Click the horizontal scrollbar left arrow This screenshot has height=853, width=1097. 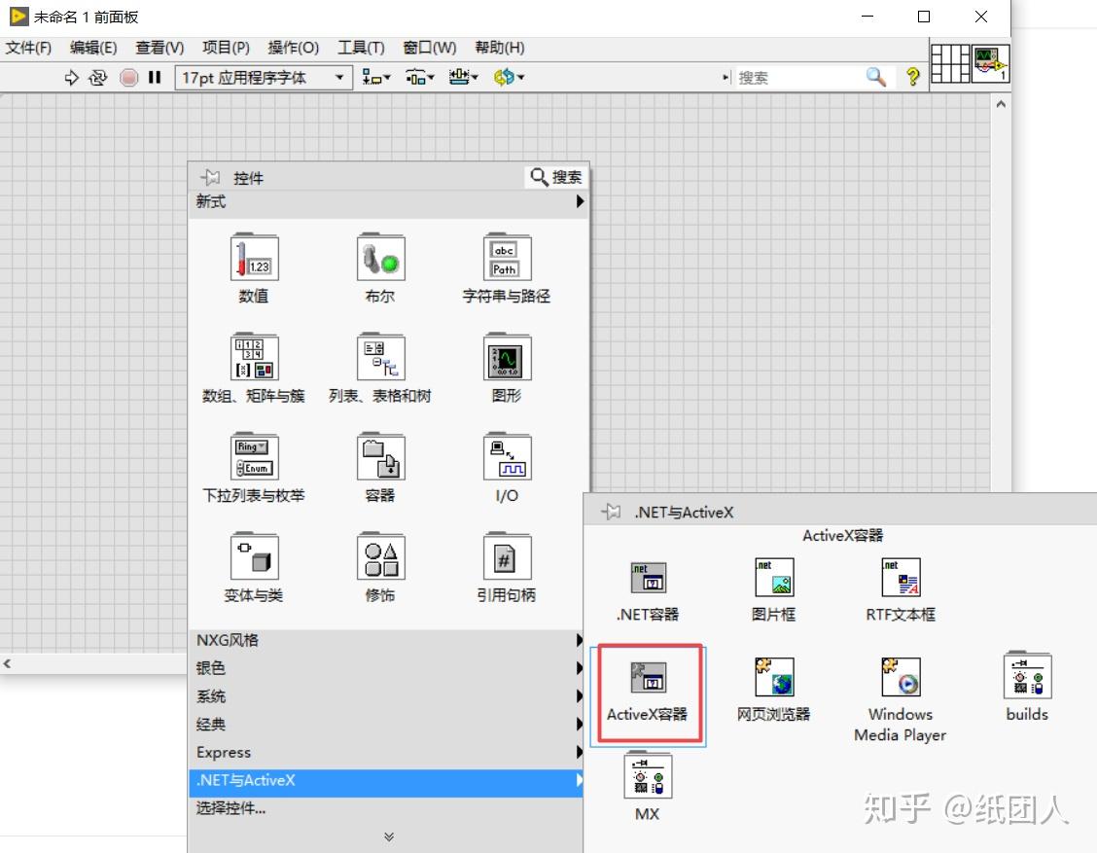(x=7, y=663)
